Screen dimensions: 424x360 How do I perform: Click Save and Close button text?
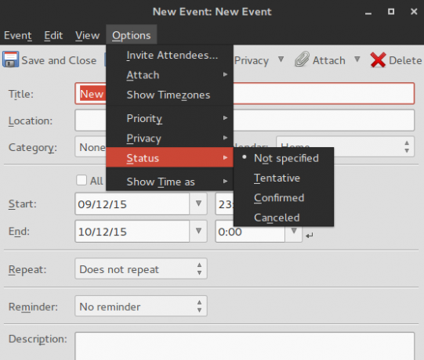[59, 60]
